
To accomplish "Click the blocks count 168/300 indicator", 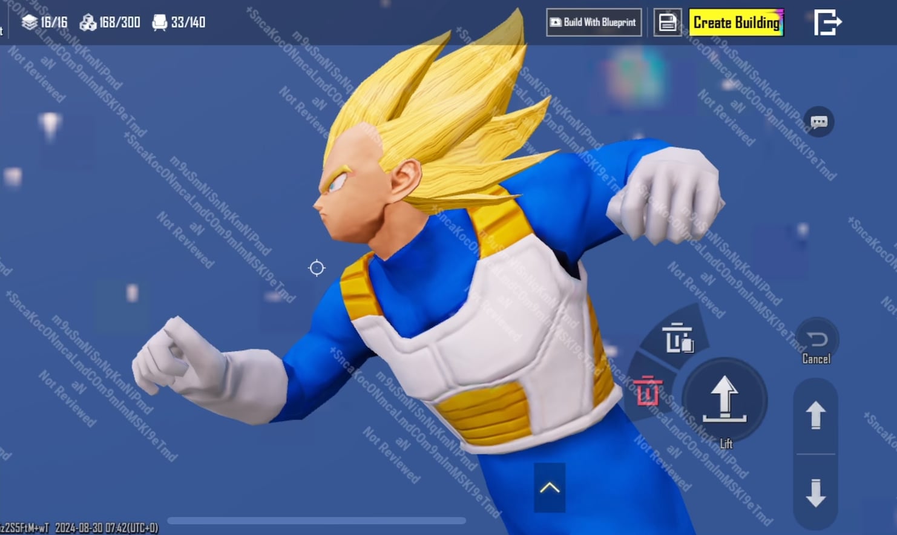I will [110, 22].
